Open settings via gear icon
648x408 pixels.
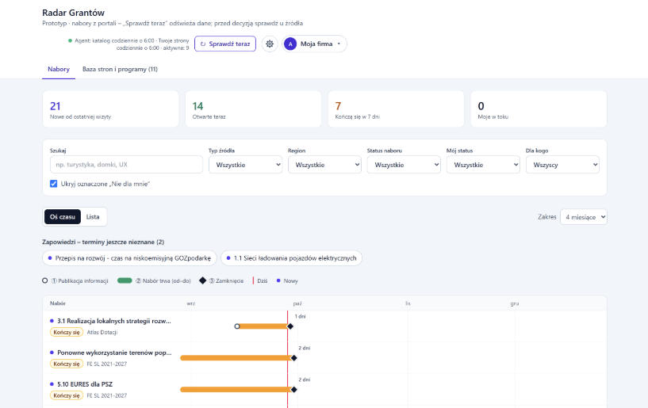(270, 44)
